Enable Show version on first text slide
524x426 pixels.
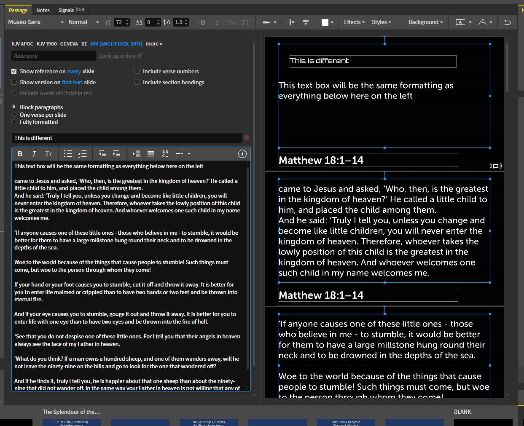14,82
